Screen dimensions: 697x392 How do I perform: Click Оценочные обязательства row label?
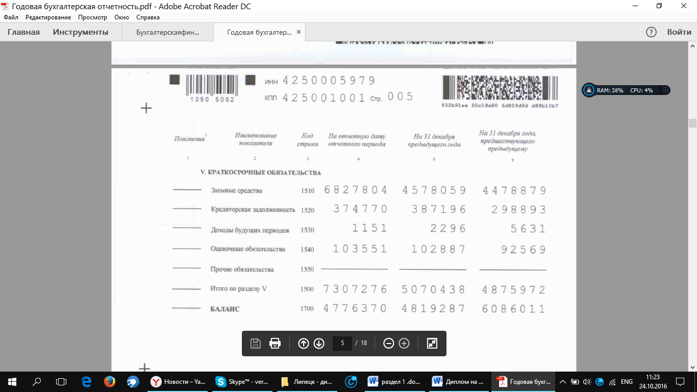[248, 250]
